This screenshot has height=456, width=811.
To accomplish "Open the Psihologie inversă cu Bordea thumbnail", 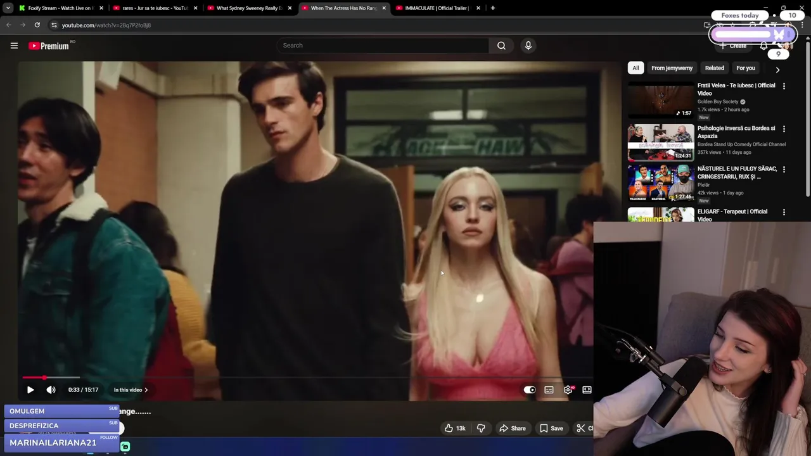I will (x=661, y=143).
